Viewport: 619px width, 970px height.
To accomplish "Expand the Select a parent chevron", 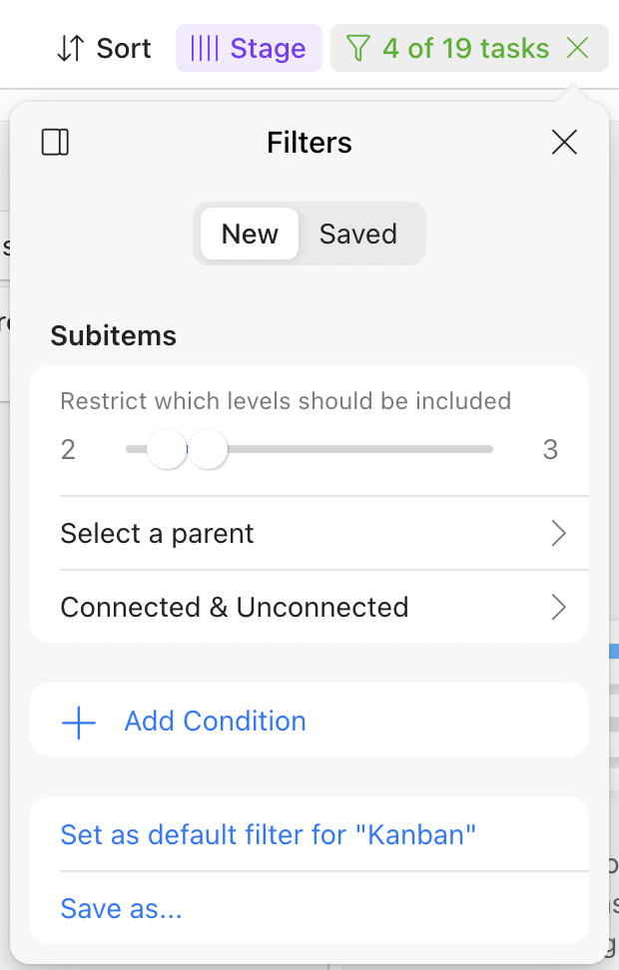I will click(559, 534).
